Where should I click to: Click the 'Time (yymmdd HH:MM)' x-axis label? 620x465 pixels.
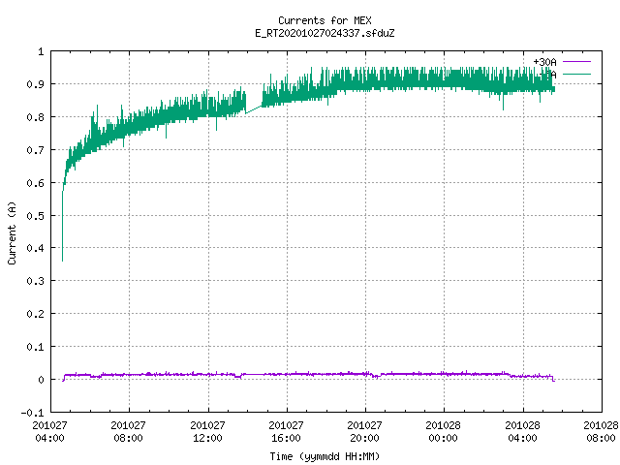click(325, 456)
